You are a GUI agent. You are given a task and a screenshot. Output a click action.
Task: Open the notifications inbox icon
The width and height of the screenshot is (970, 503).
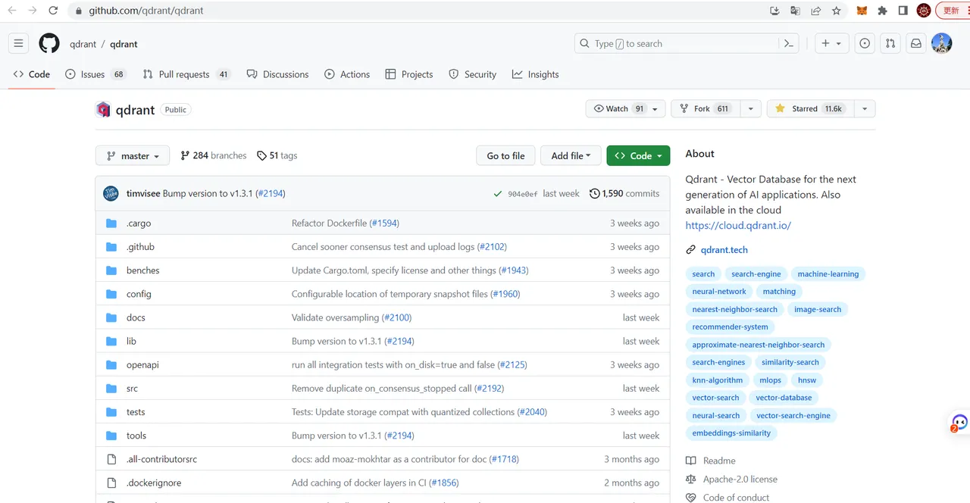coord(916,44)
